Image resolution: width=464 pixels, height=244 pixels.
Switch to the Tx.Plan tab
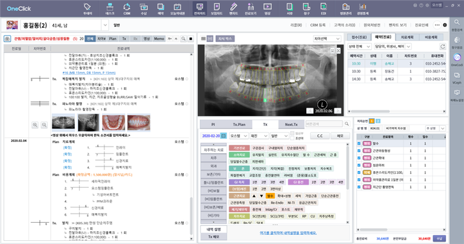tap(239, 125)
